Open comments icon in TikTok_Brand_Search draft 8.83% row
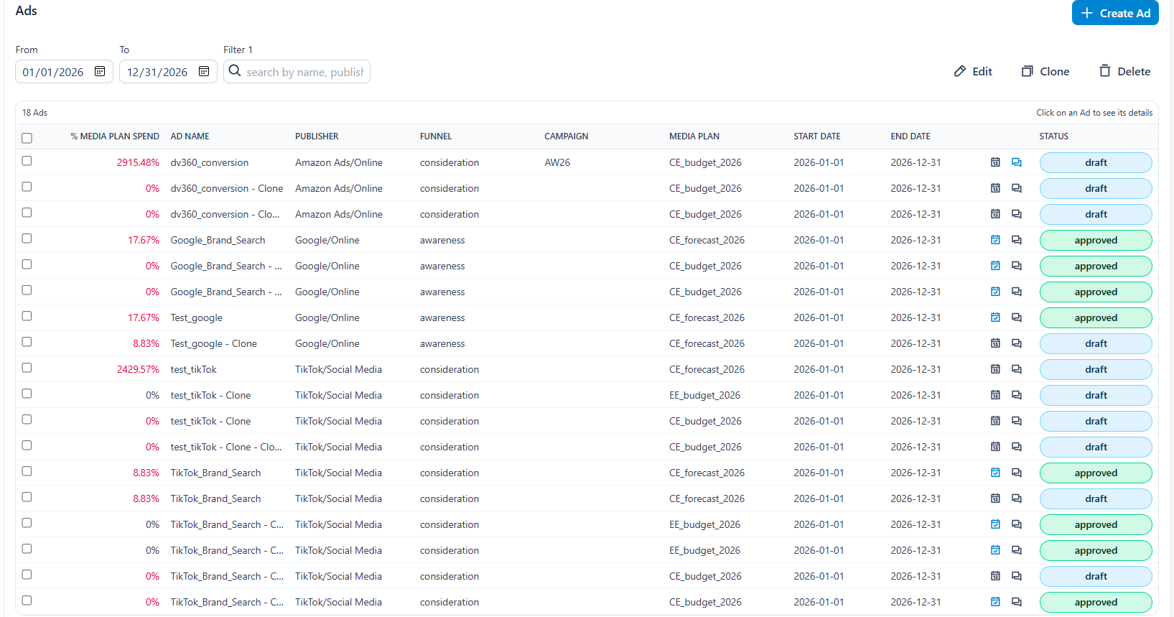This screenshot has width=1174, height=617. pyautogui.click(x=1017, y=498)
